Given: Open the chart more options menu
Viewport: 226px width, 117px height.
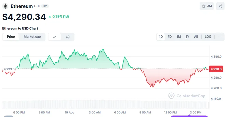Looking at the screenshot, I should 220,37.
